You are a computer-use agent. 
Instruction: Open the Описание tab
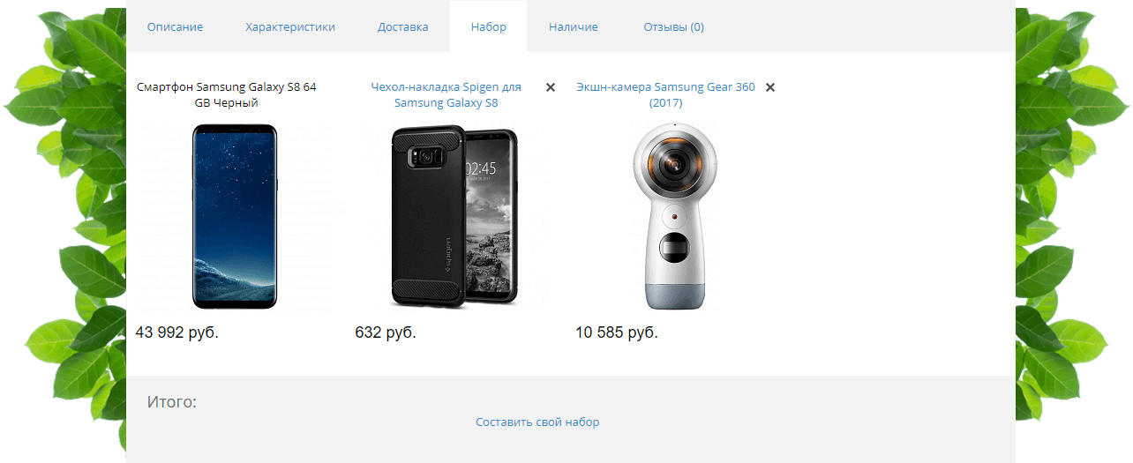(x=175, y=27)
